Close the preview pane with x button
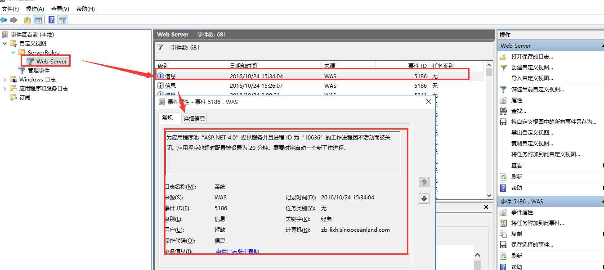Image resolution: width=604 pixels, height=270 pixels. pyautogui.click(x=486, y=207)
